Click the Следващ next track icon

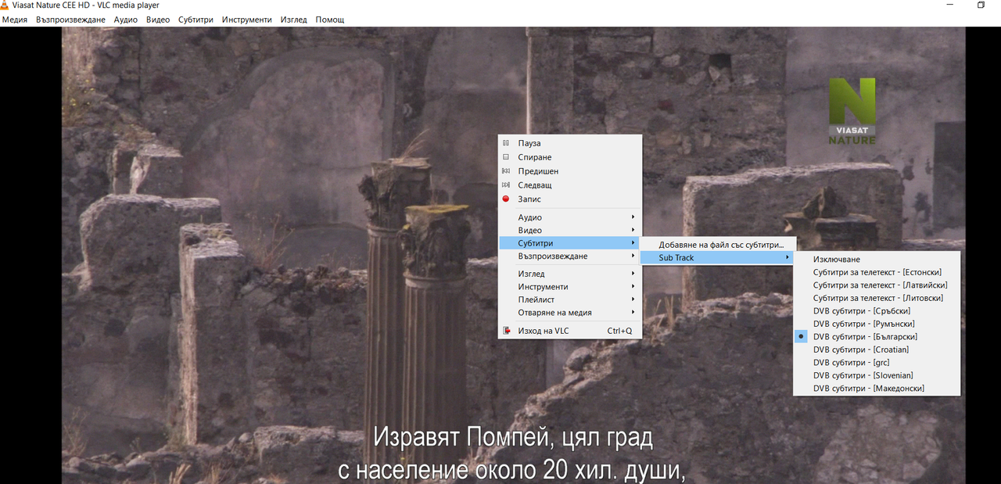coord(506,185)
